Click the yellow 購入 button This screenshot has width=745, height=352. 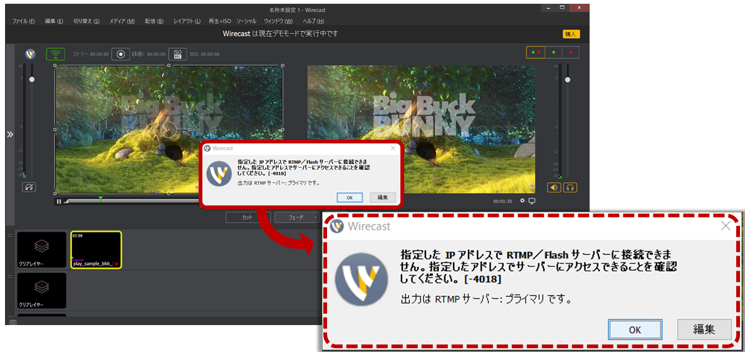click(571, 34)
